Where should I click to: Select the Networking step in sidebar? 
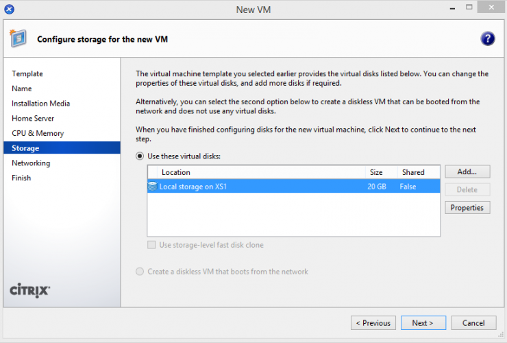click(31, 163)
